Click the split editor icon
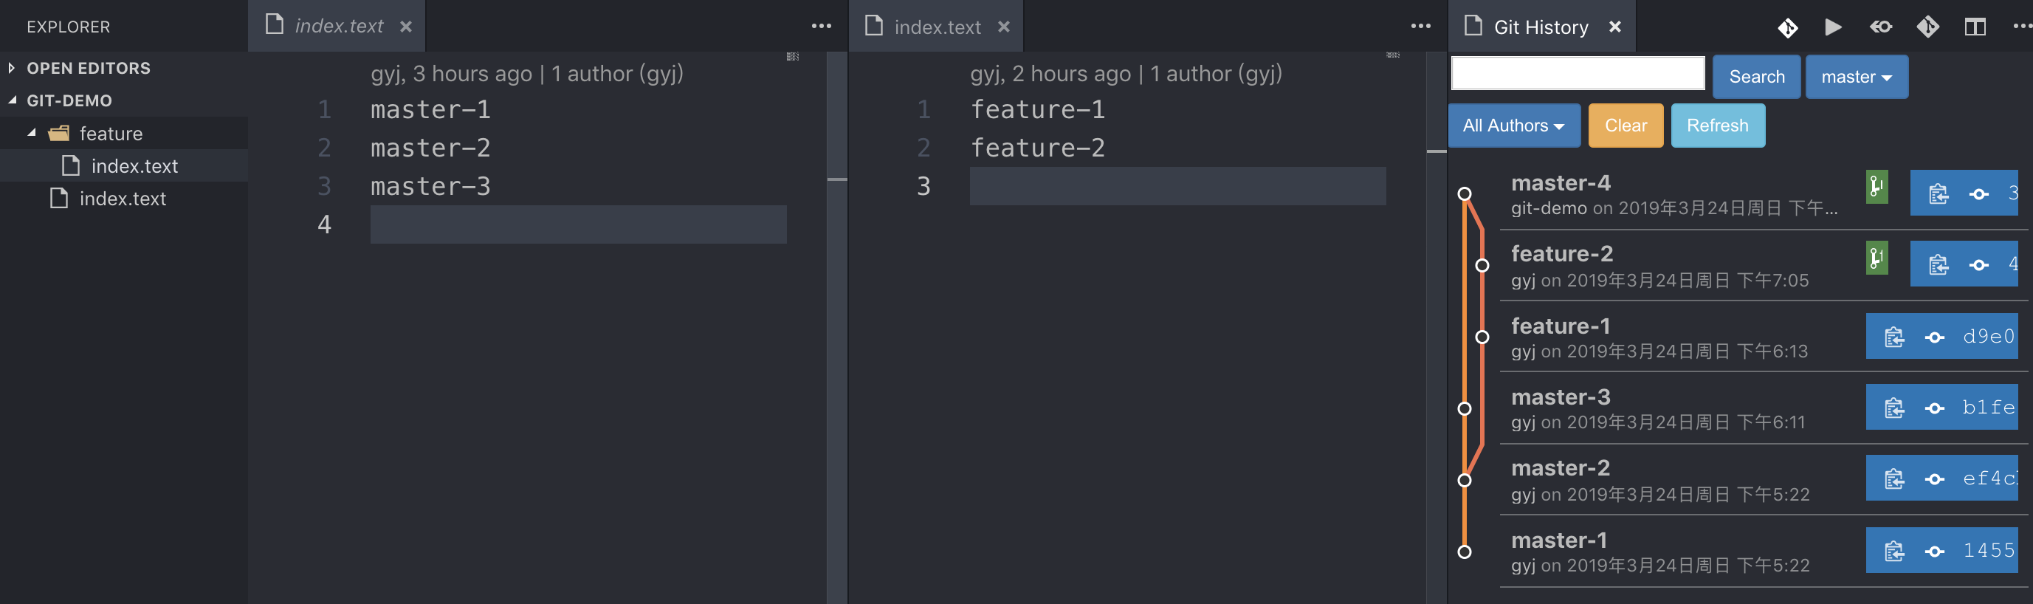This screenshot has width=2033, height=604. [1975, 27]
